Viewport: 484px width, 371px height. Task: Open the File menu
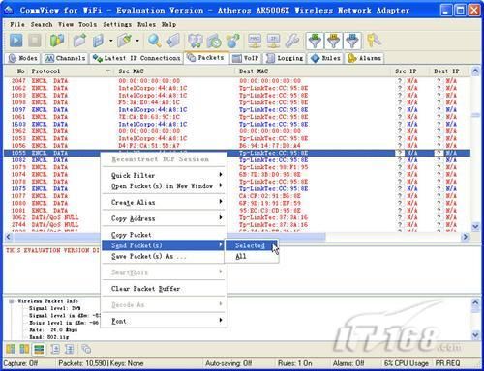17,24
